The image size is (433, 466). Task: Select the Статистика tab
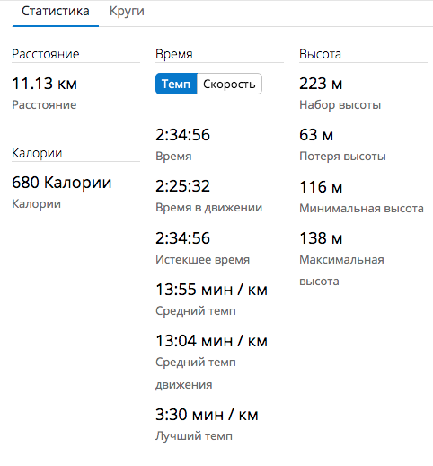(x=56, y=12)
